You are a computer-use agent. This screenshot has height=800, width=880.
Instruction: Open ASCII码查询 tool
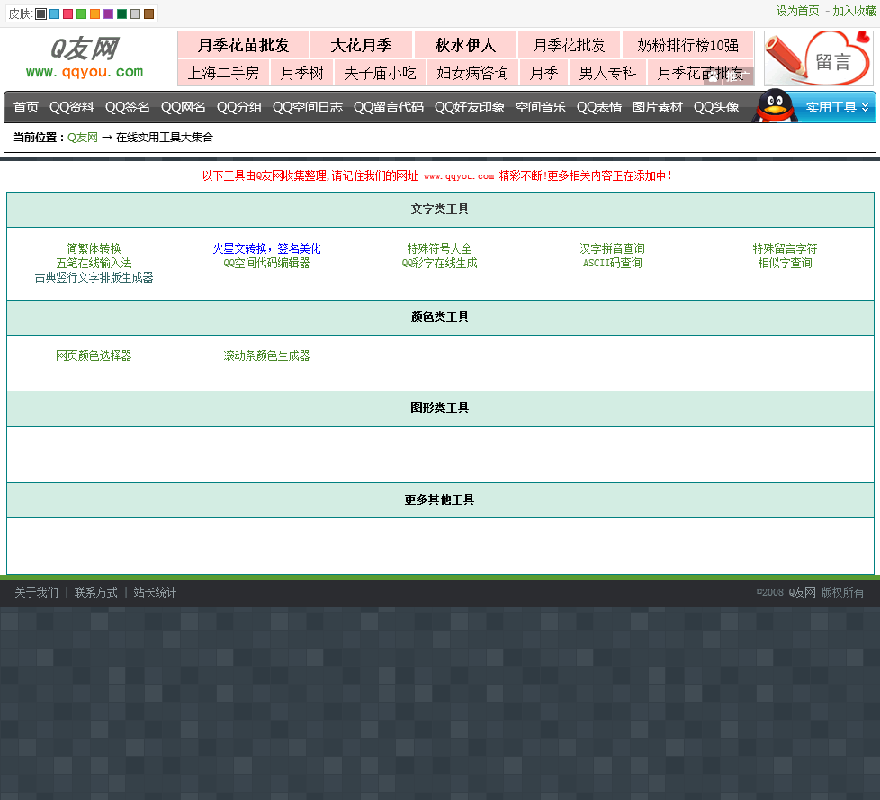pyautogui.click(x=612, y=264)
